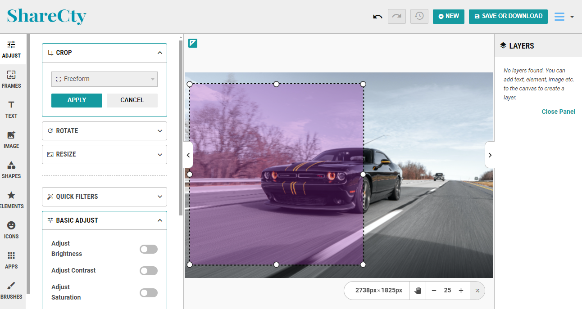Select the Image tool

point(11,139)
